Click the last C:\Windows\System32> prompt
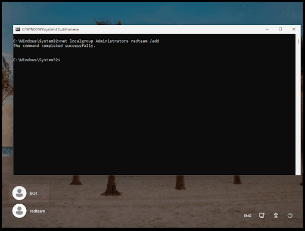This screenshot has height=231, width=305. [37, 60]
